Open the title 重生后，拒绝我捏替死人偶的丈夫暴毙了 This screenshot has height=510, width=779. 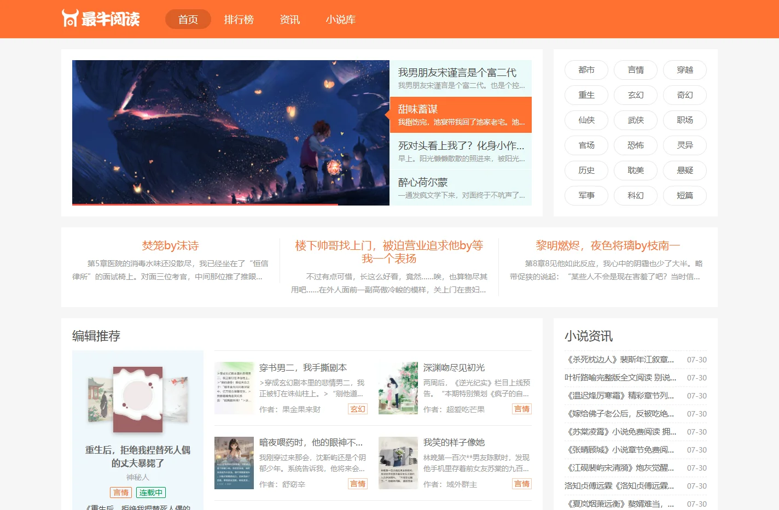[x=138, y=456]
